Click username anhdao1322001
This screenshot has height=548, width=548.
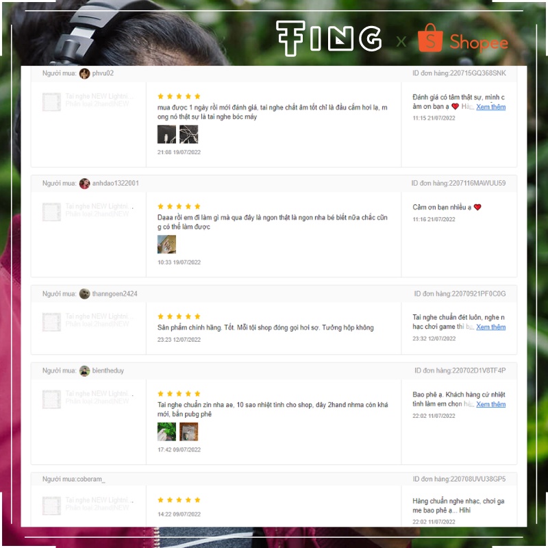tap(115, 184)
